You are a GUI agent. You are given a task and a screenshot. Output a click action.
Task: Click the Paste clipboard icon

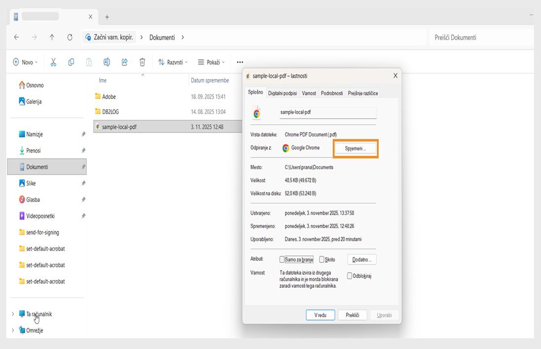point(89,62)
